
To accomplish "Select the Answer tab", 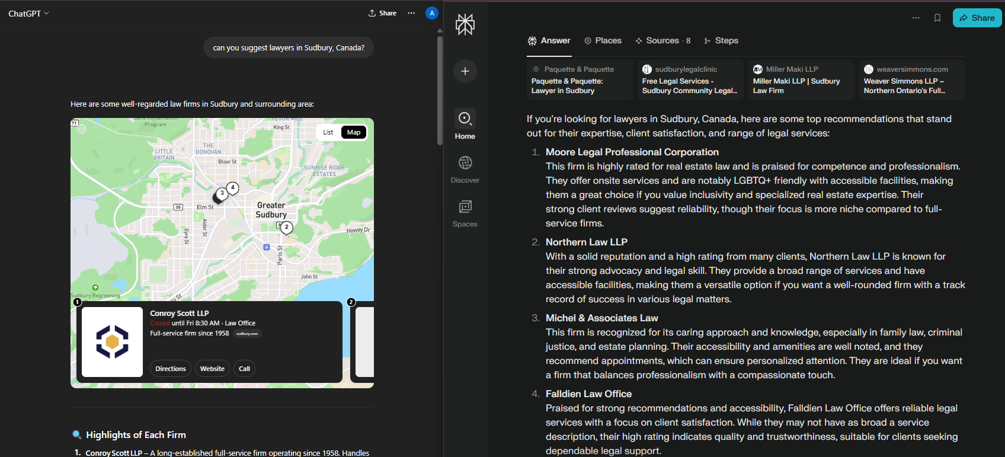I will click(549, 41).
